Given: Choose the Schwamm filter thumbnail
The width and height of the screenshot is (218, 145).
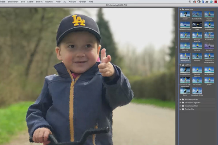Looking at the screenshot, I should pyautogui.click(x=197, y=56).
